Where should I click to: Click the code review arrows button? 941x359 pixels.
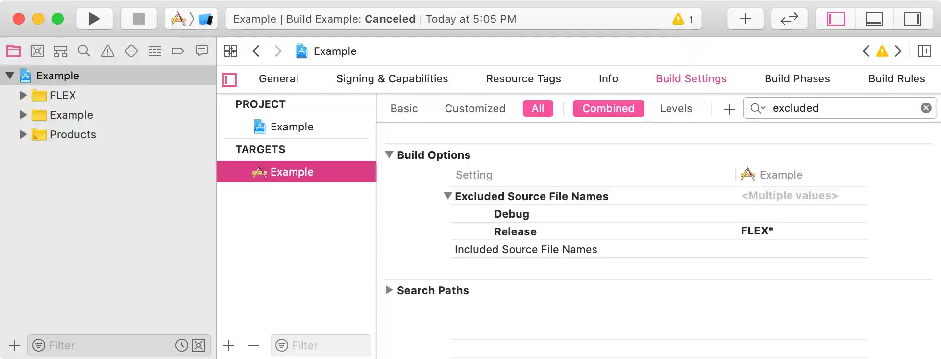(789, 19)
